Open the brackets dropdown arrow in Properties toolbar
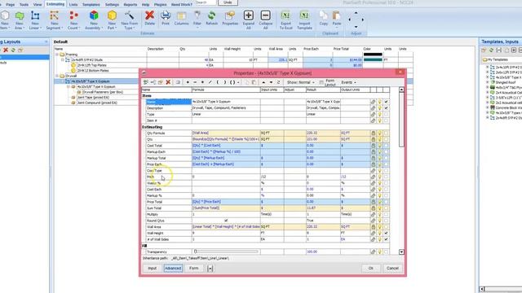522x293 pixels. click(238, 82)
